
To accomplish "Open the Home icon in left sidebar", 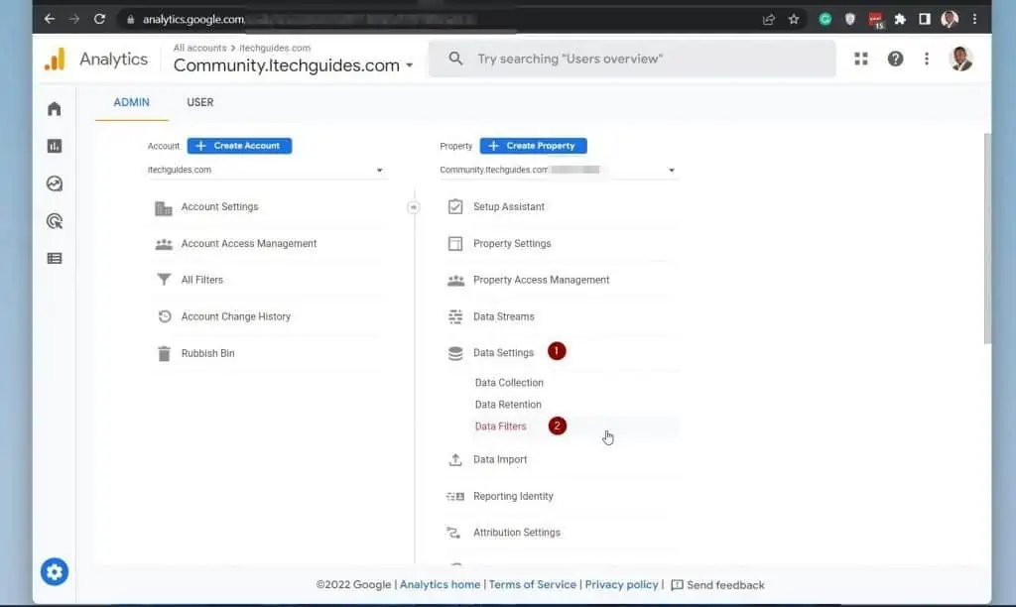I will click(x=55, y=109).
